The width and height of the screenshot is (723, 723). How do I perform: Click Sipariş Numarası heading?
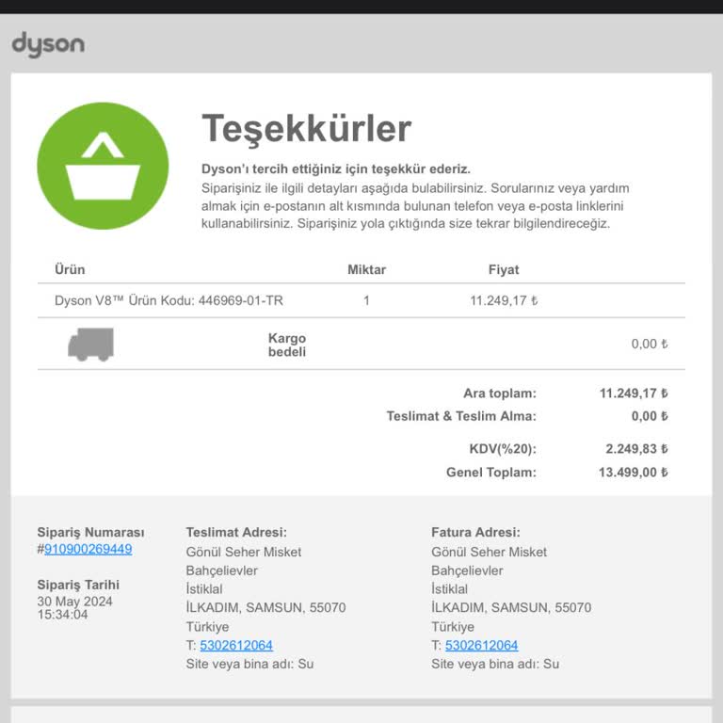pyautogui.click(x=90, y=532)
